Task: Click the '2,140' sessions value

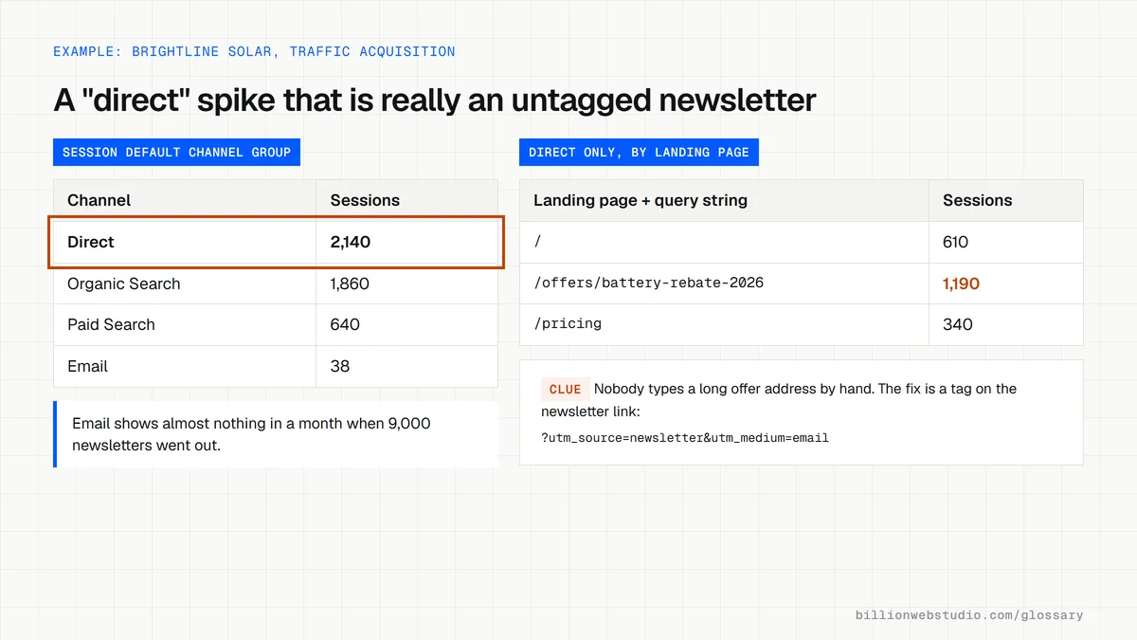Action: pyautogui.click(x=351, y=242)
